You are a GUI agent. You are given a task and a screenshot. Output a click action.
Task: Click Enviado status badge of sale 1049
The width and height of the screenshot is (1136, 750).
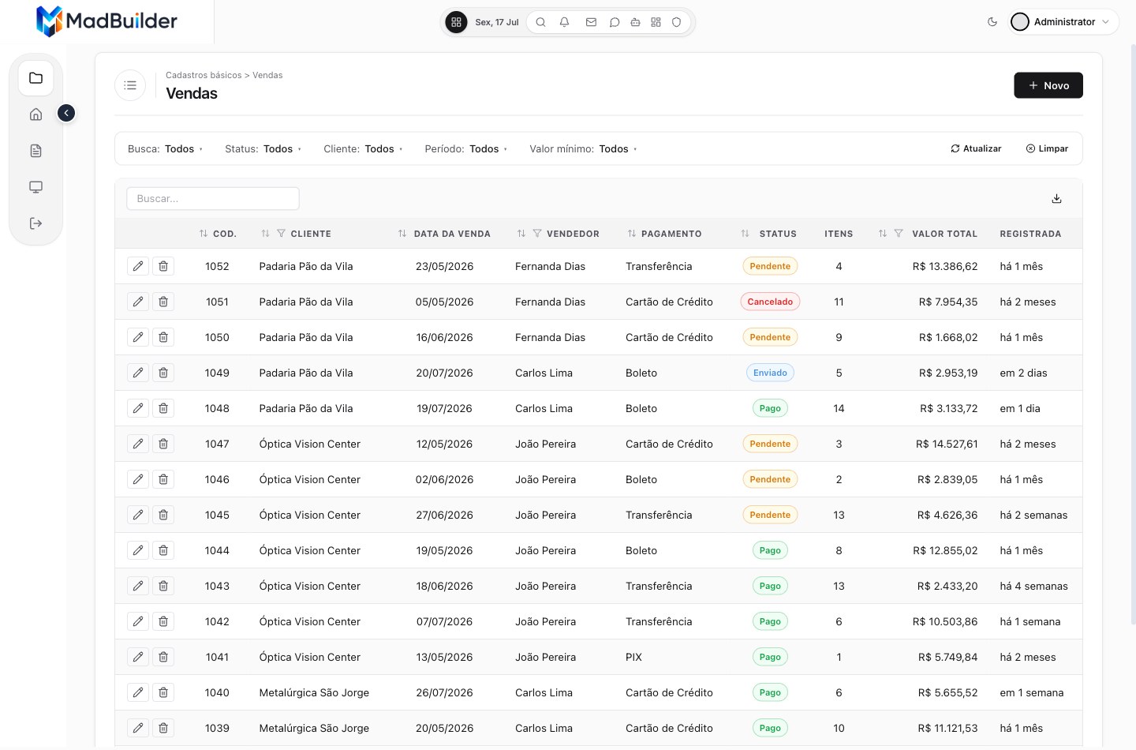[x=770, y=373]
